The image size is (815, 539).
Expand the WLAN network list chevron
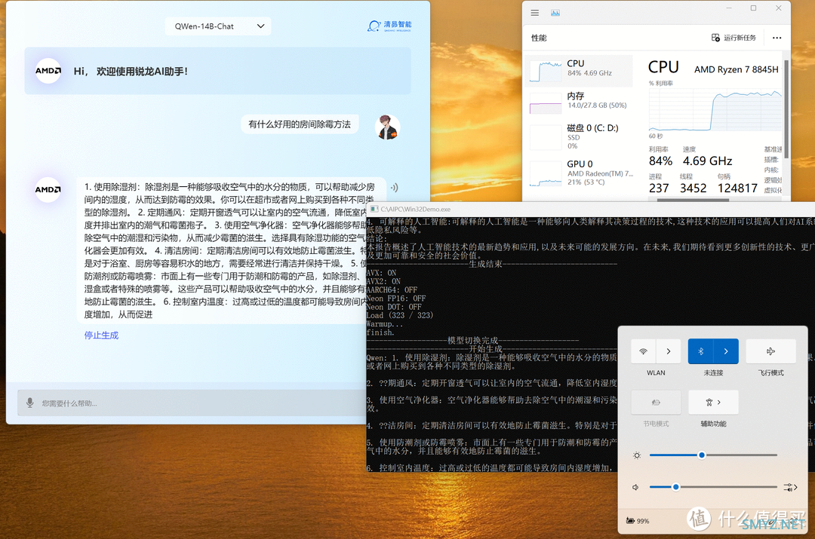pos(669,351)
